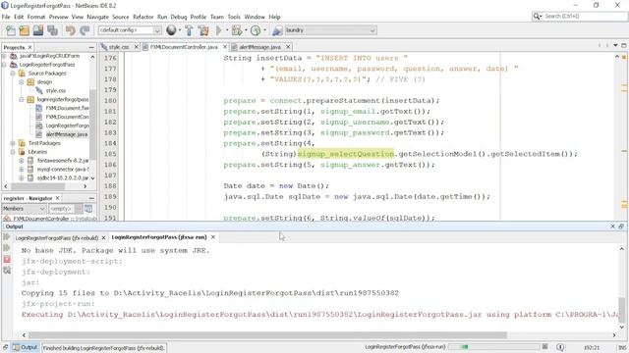Run the project with the play icon

pyautogui.click(x=218, y=30)
